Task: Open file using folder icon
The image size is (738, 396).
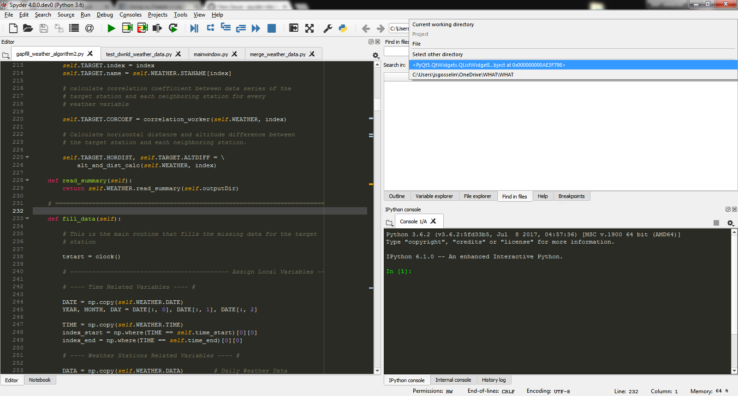Action: click(x=28, y=28)
